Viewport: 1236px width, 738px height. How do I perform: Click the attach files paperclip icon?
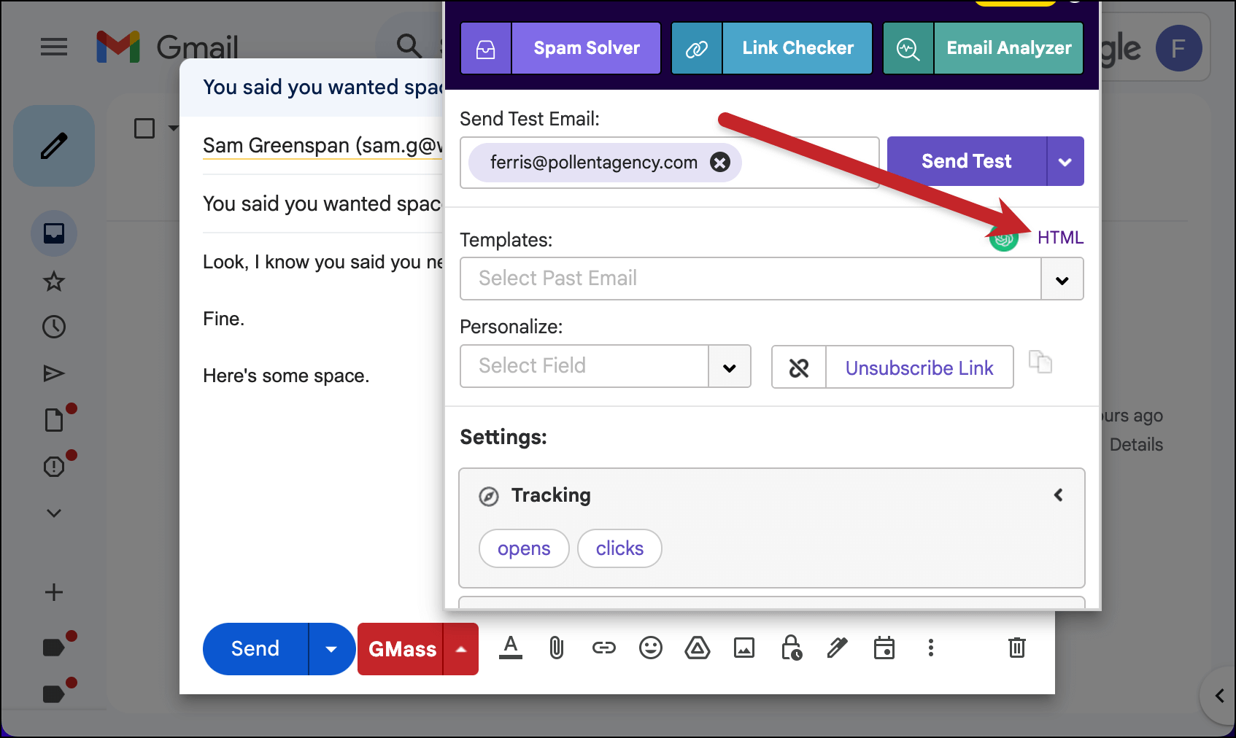click(557, 648)
